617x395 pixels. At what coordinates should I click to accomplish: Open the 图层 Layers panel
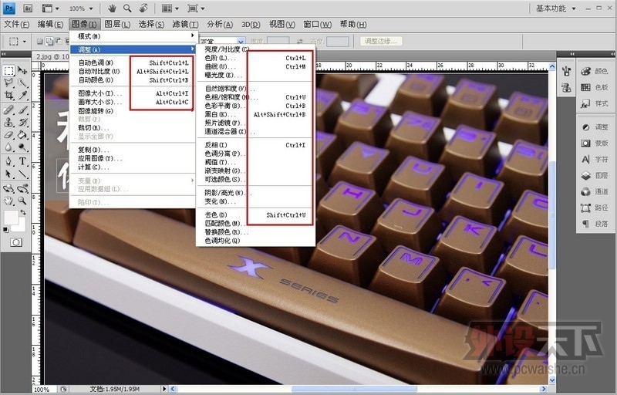pos(595,175)
